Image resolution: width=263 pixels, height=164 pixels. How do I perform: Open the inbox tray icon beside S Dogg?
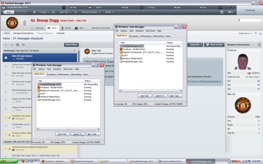click(x=53, y=12)
